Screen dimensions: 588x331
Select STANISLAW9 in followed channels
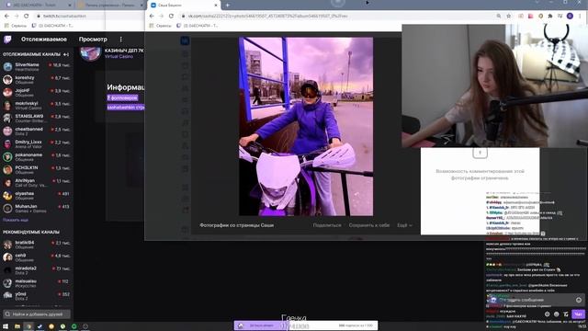coord(37,119)
